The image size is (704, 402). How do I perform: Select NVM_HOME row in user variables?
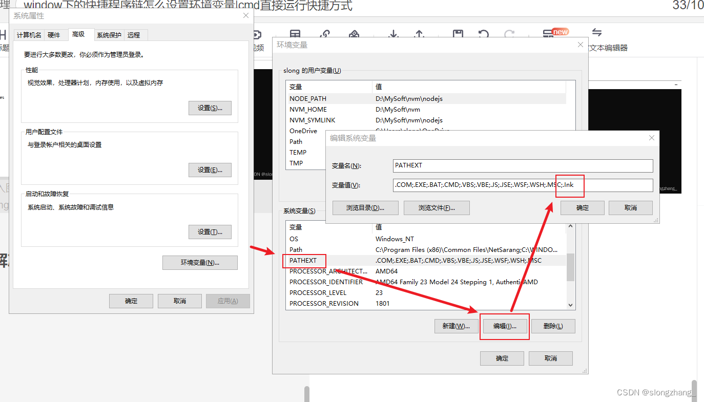pos(427,110)
